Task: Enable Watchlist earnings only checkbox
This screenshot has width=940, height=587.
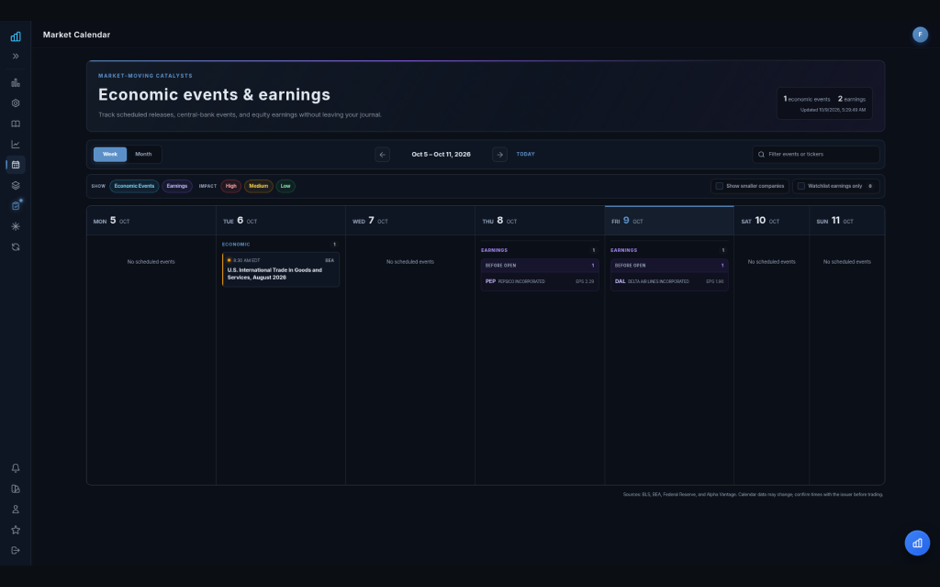Action: [801, 186]
